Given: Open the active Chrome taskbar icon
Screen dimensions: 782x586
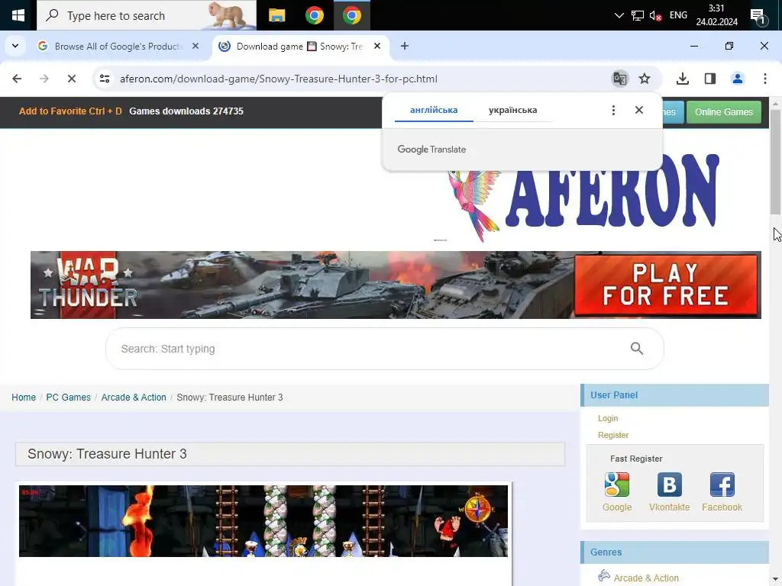Looking at the screenshot, I should [x=351, y=15].
